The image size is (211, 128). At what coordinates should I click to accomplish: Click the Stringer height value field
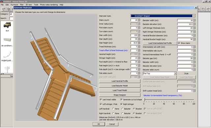pyautogui.click(x=134, y=58)
